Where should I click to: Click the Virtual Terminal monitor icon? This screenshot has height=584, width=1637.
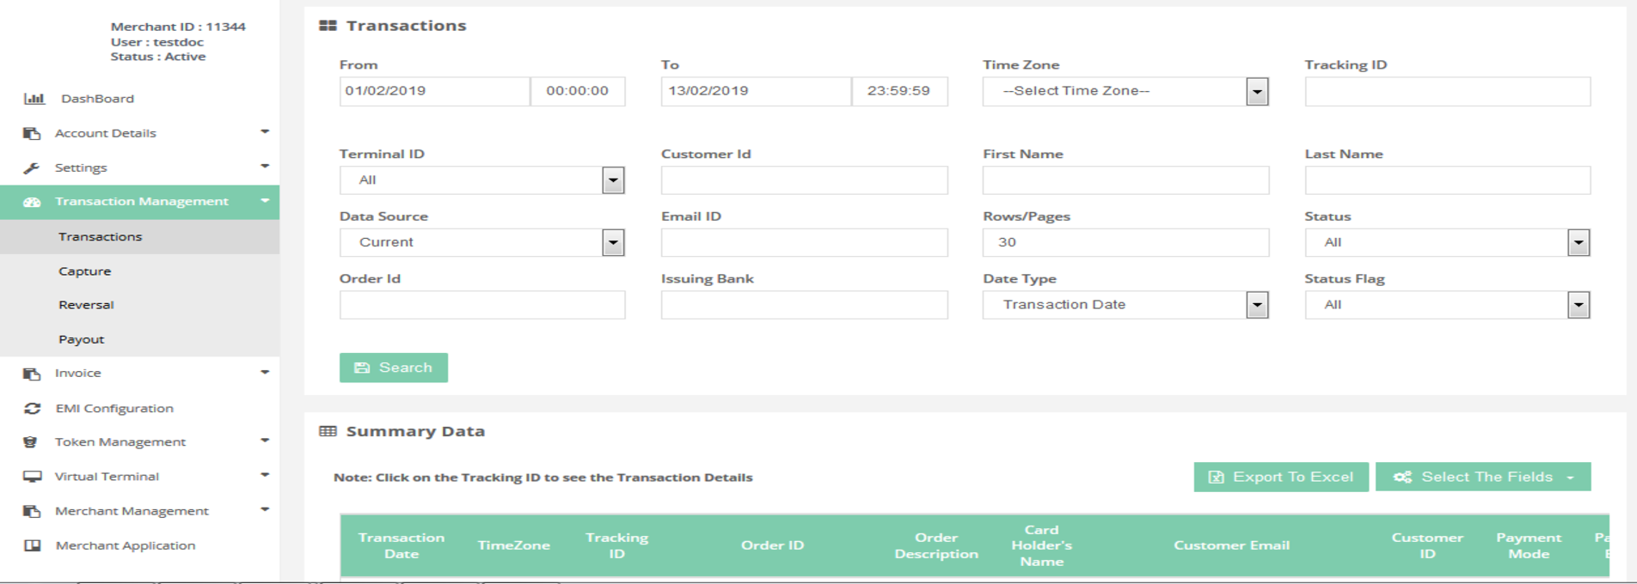coord(32,477)
